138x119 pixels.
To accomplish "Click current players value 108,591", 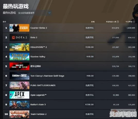I will 115,86.
